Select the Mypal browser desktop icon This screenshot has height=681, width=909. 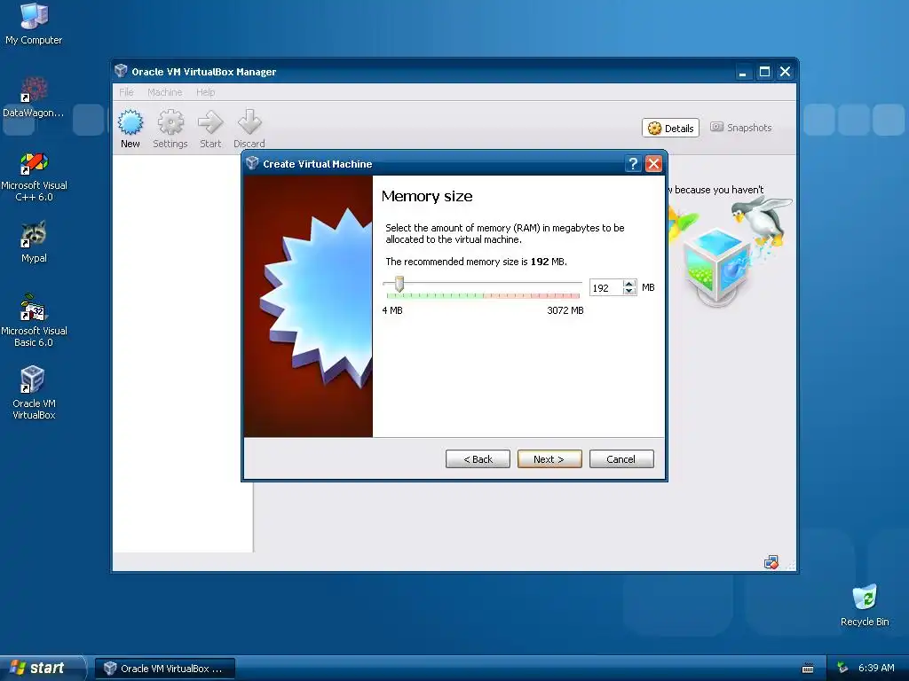pos(34,242)
